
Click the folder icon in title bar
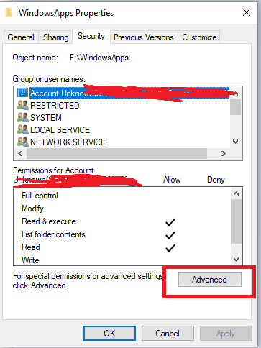(x=9, y=12)
